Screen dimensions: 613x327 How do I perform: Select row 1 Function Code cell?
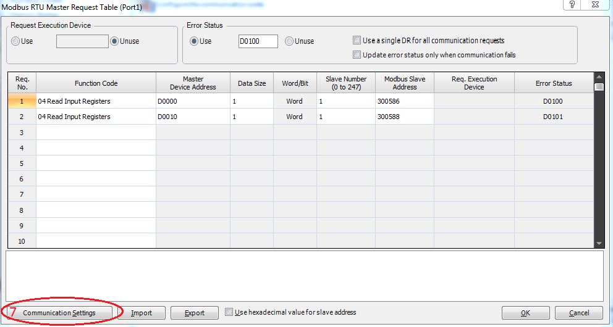point(96,101)
